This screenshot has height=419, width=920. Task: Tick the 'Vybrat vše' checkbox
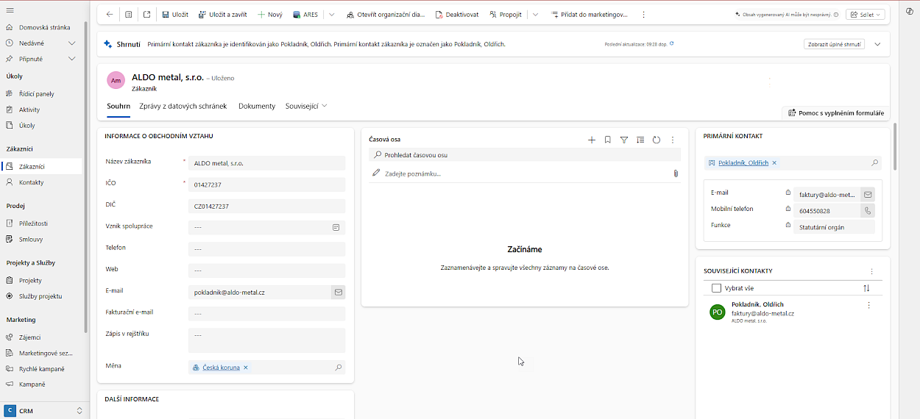716,288
